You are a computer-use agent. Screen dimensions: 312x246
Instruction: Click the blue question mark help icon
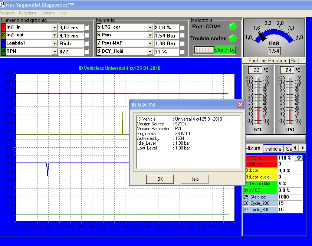[x=298, y=158]
